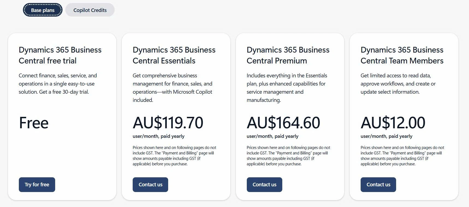Click Contact us under Premium plan
Screen dimensions: 469x207
pyautogui.click(x=264, y=184)
